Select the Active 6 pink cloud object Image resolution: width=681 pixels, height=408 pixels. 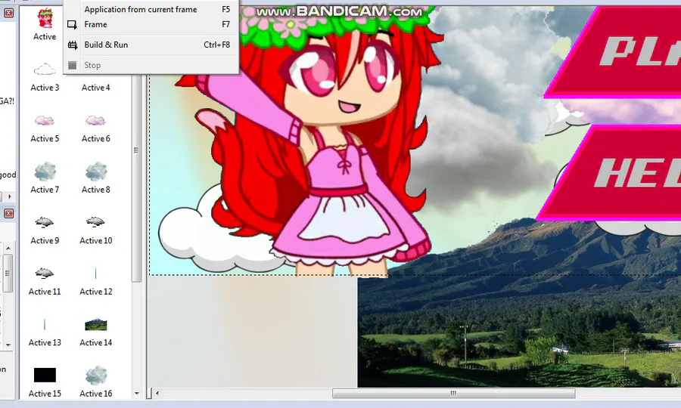point(95,120)
